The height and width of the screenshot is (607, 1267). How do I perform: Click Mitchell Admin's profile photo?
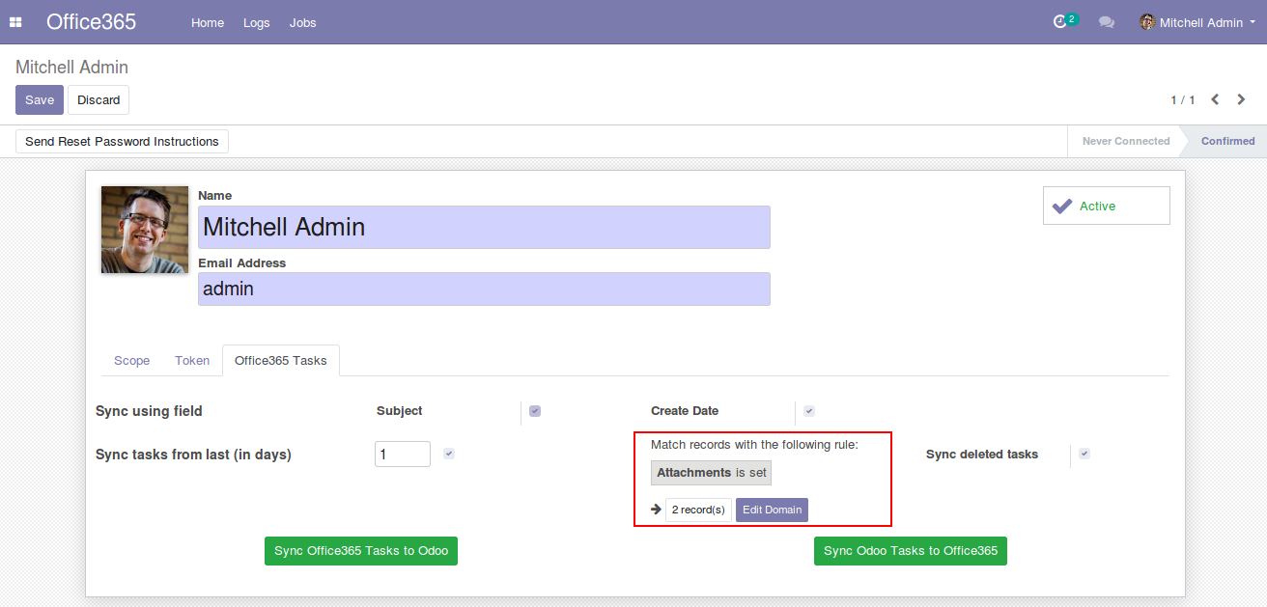pyautogui.click(x=145, y=230)
